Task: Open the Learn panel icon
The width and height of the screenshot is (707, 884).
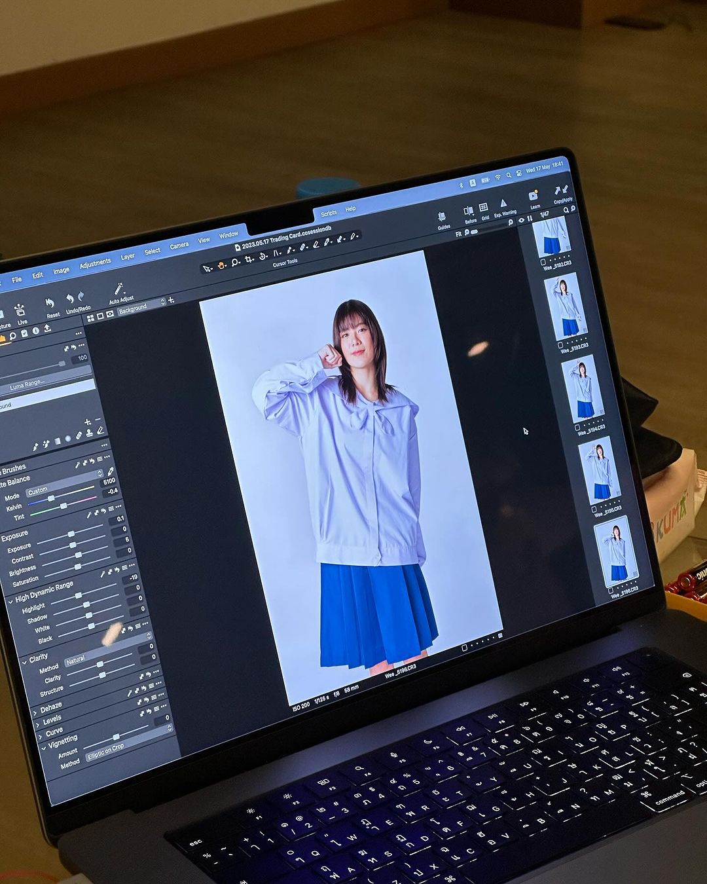Action: point(534,196)
